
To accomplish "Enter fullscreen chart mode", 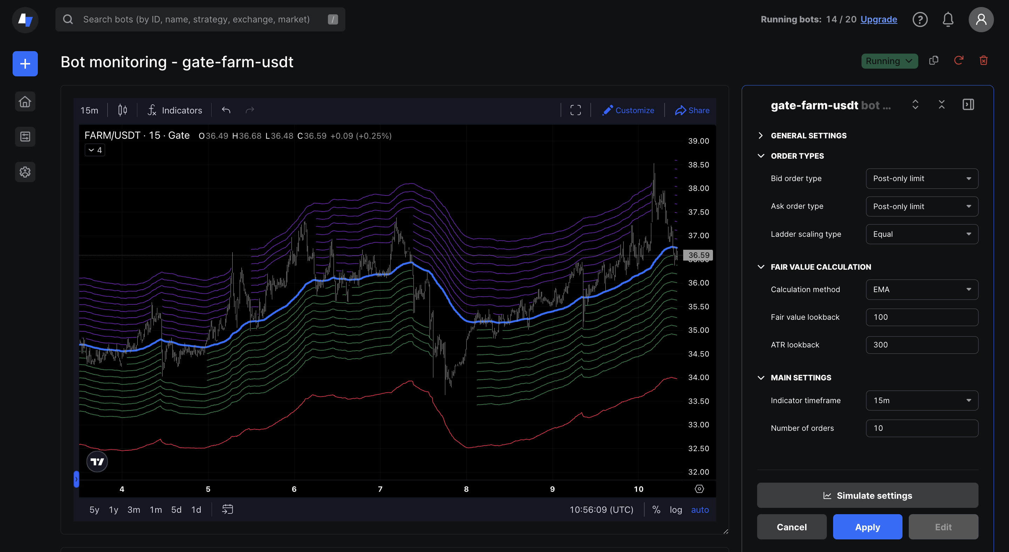I will point(575,110).
